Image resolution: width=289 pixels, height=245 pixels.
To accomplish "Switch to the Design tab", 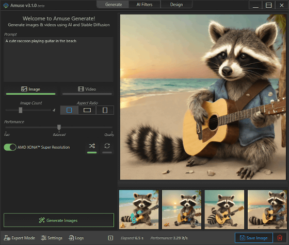I will 176,5.
